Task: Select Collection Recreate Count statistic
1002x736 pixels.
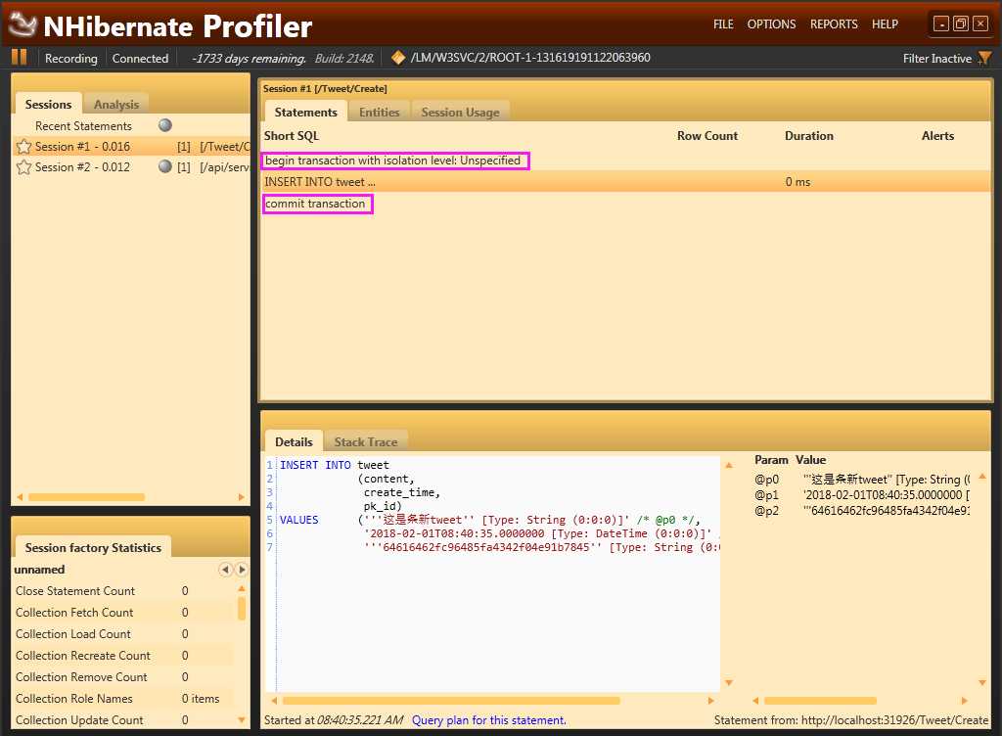Action: tap(123, 656)
